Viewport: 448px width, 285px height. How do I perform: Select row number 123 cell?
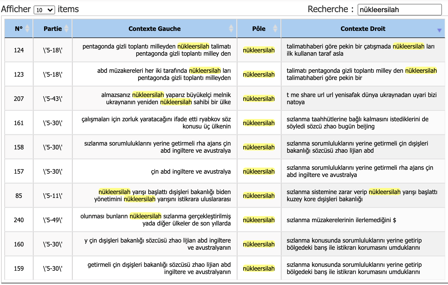pyautogui.click(x=19, y=74)
